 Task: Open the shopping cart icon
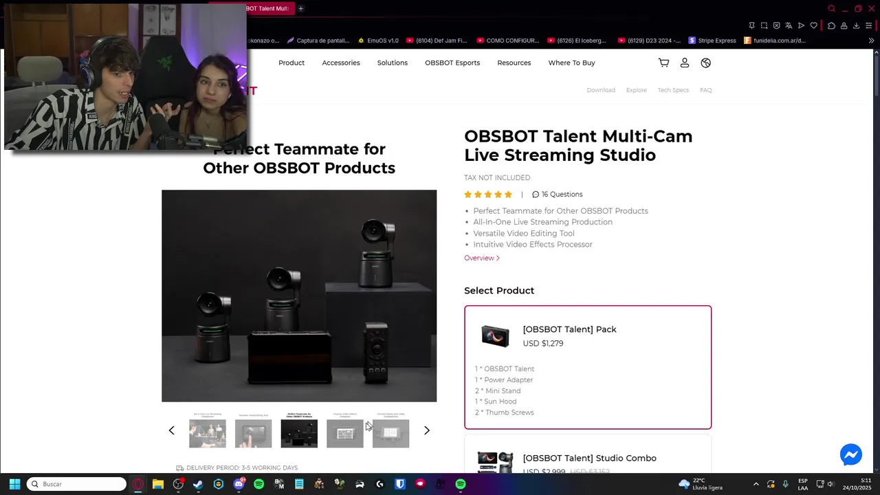click(663, 63)
